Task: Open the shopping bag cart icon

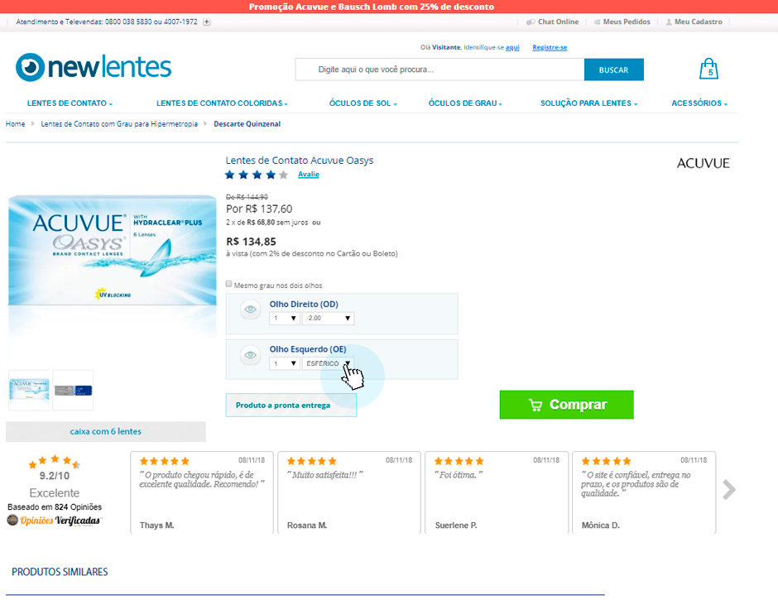Action: (708, 69)
